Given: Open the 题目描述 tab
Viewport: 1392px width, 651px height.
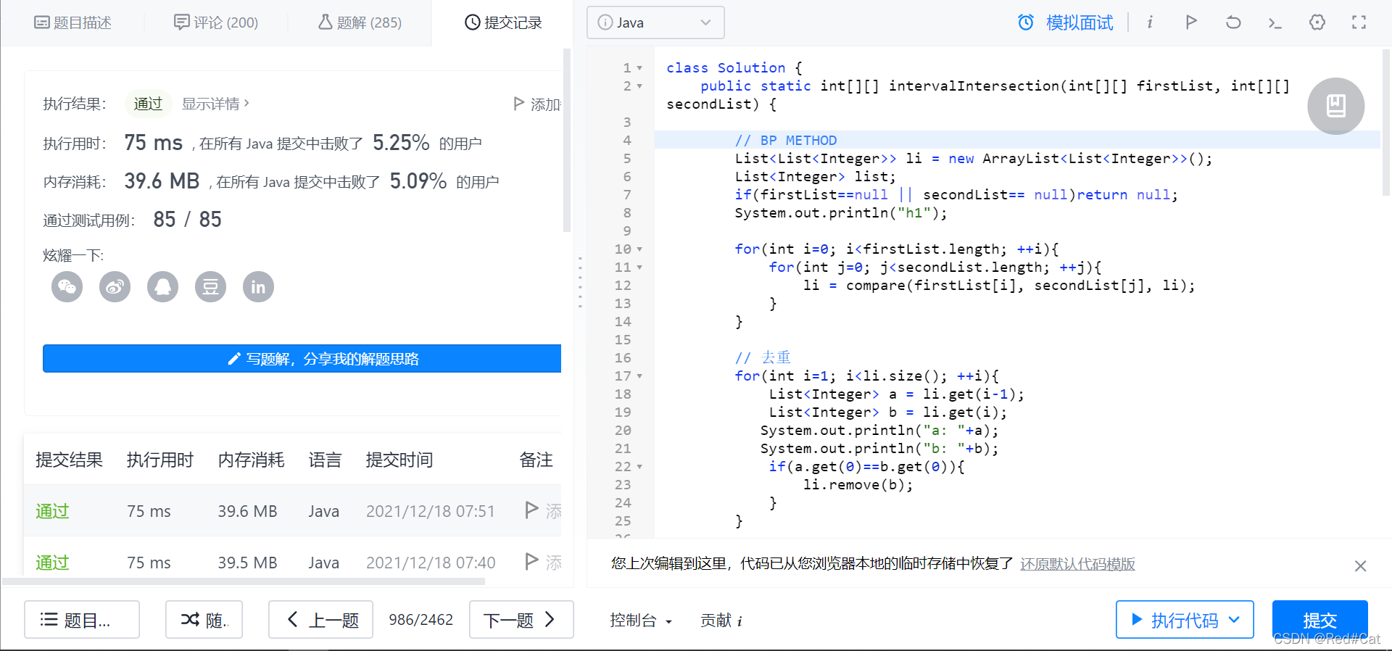Looking at the screenshot, I should pos(72,22).
